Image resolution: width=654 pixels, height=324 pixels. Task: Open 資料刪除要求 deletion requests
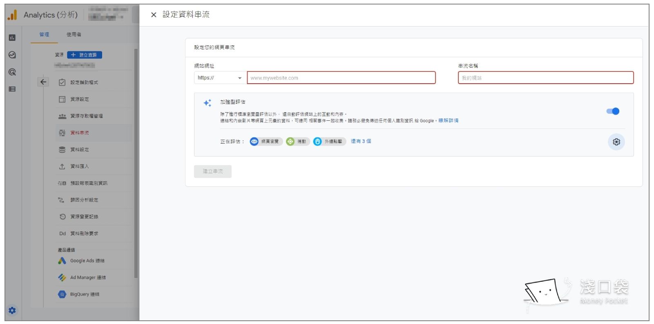(94, 233)
